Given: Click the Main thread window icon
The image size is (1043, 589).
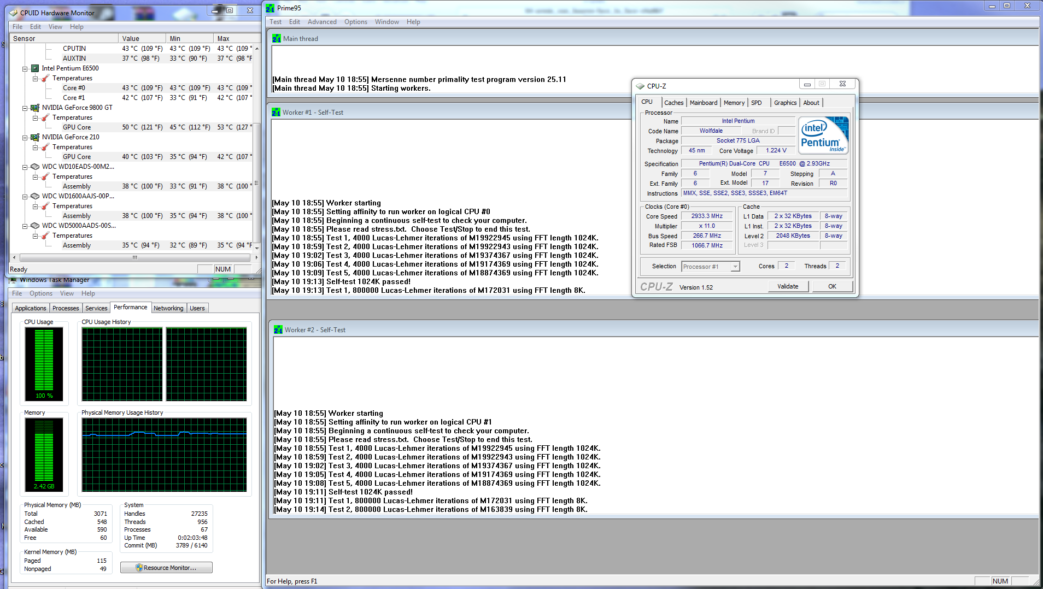Looking at the screenshot, I should click(277, 38).
